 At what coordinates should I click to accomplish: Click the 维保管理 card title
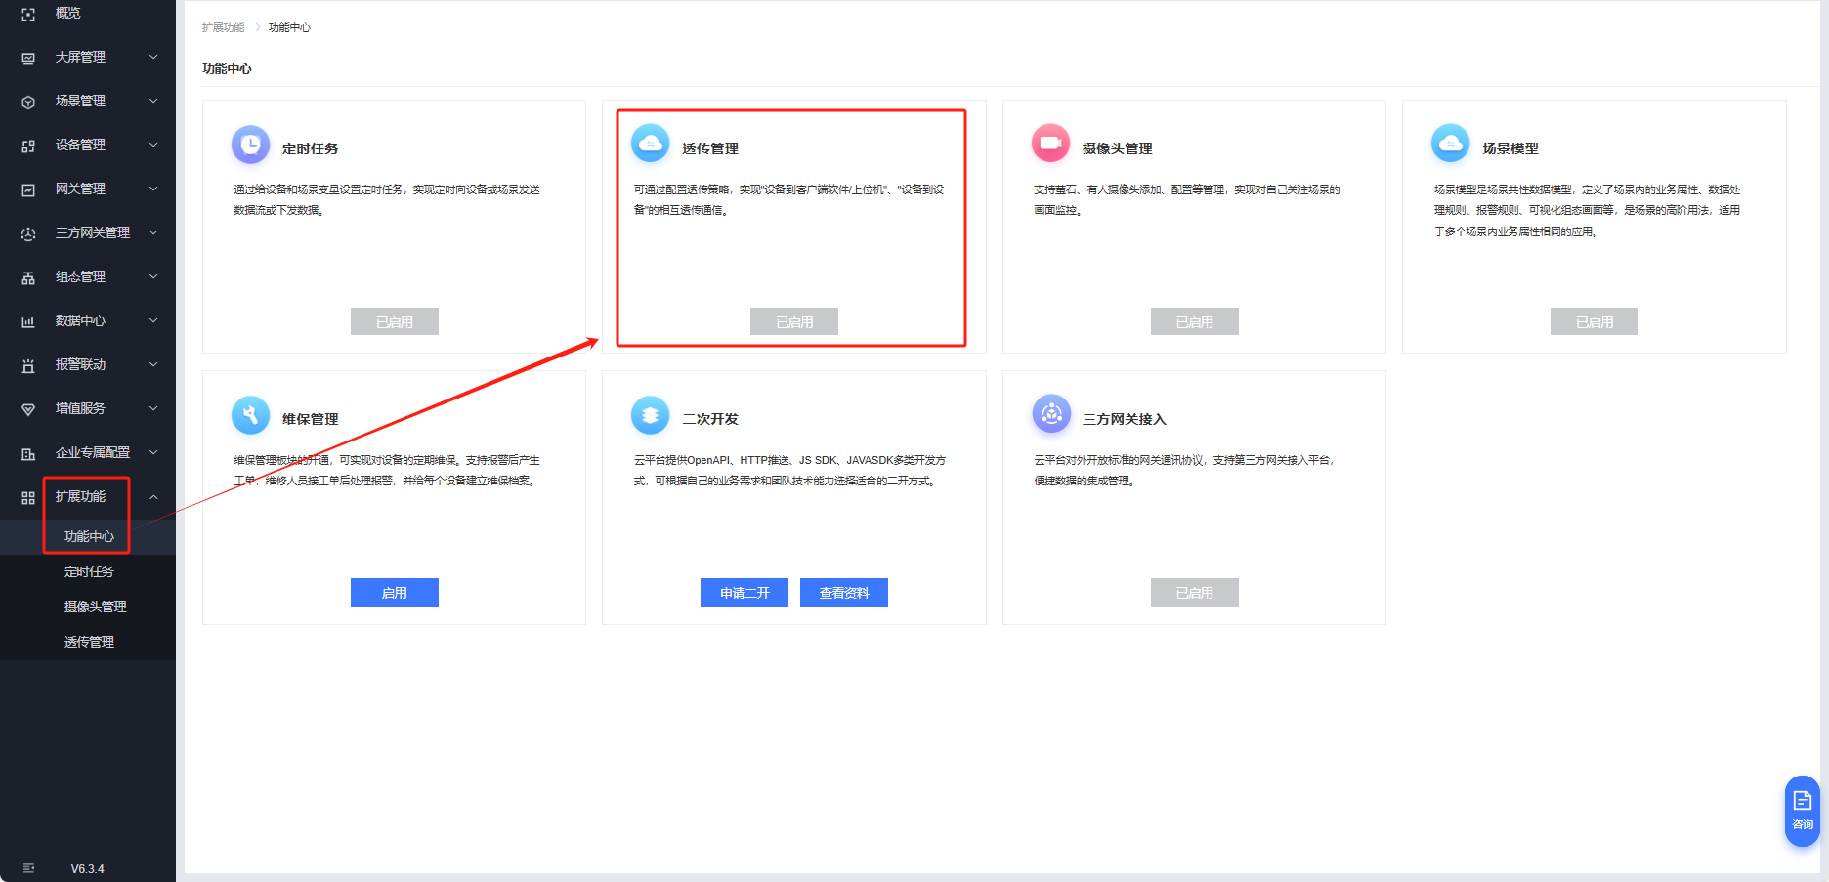(x=311, y=419)
